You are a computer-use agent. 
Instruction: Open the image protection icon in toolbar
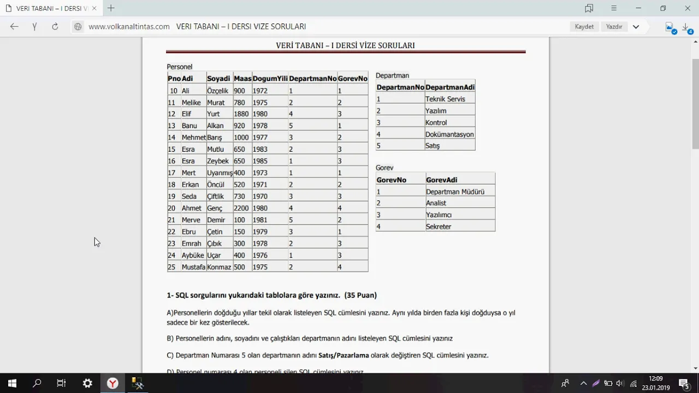[670, 27]
